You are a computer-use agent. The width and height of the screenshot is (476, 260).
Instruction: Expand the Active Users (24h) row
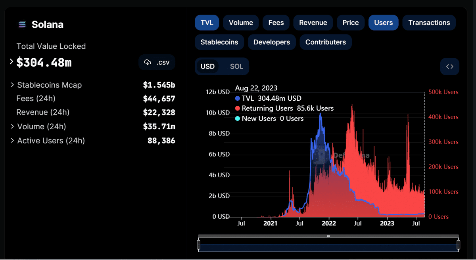pos(13,140)
